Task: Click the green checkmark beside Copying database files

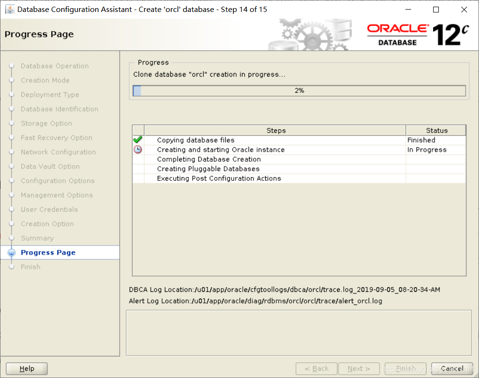Action: tap(138, 140)
